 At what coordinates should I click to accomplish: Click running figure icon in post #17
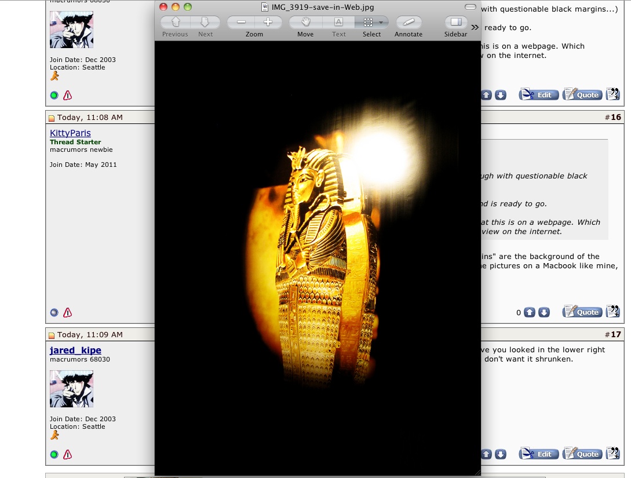(x=54, y=435)
